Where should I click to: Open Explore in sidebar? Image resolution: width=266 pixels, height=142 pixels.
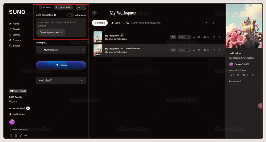(x=15, y=40)
